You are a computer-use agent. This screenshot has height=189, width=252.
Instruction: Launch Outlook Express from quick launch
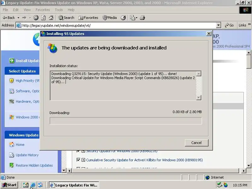[x=40, y=185]
